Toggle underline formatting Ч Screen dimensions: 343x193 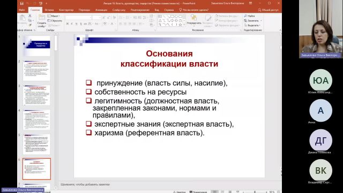click(x=76, y=24)
